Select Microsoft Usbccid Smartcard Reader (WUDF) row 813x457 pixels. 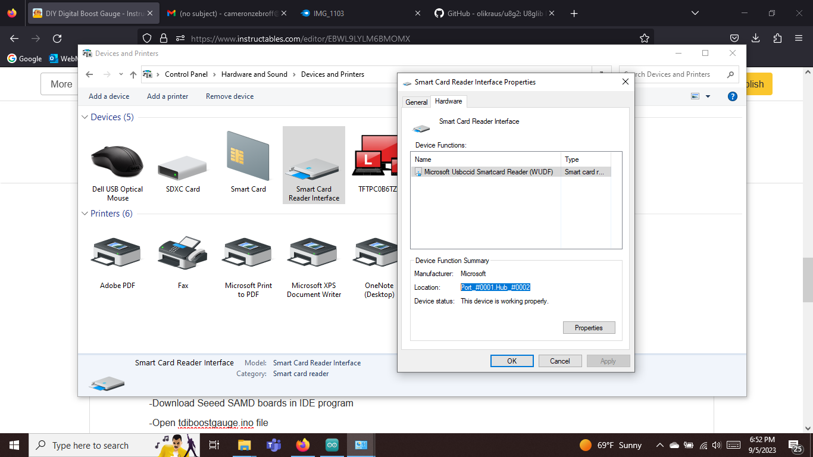[511, 172]
